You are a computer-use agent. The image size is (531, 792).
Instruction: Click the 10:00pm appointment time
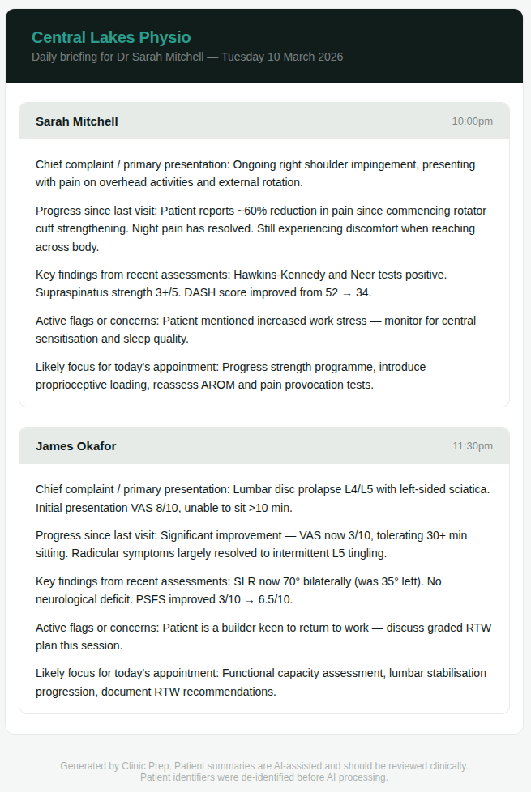(x=472, y=121)
